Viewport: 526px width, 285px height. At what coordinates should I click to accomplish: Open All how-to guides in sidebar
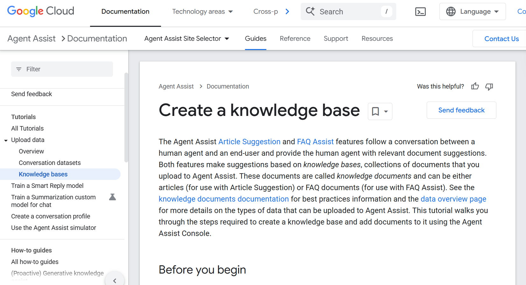35,262
